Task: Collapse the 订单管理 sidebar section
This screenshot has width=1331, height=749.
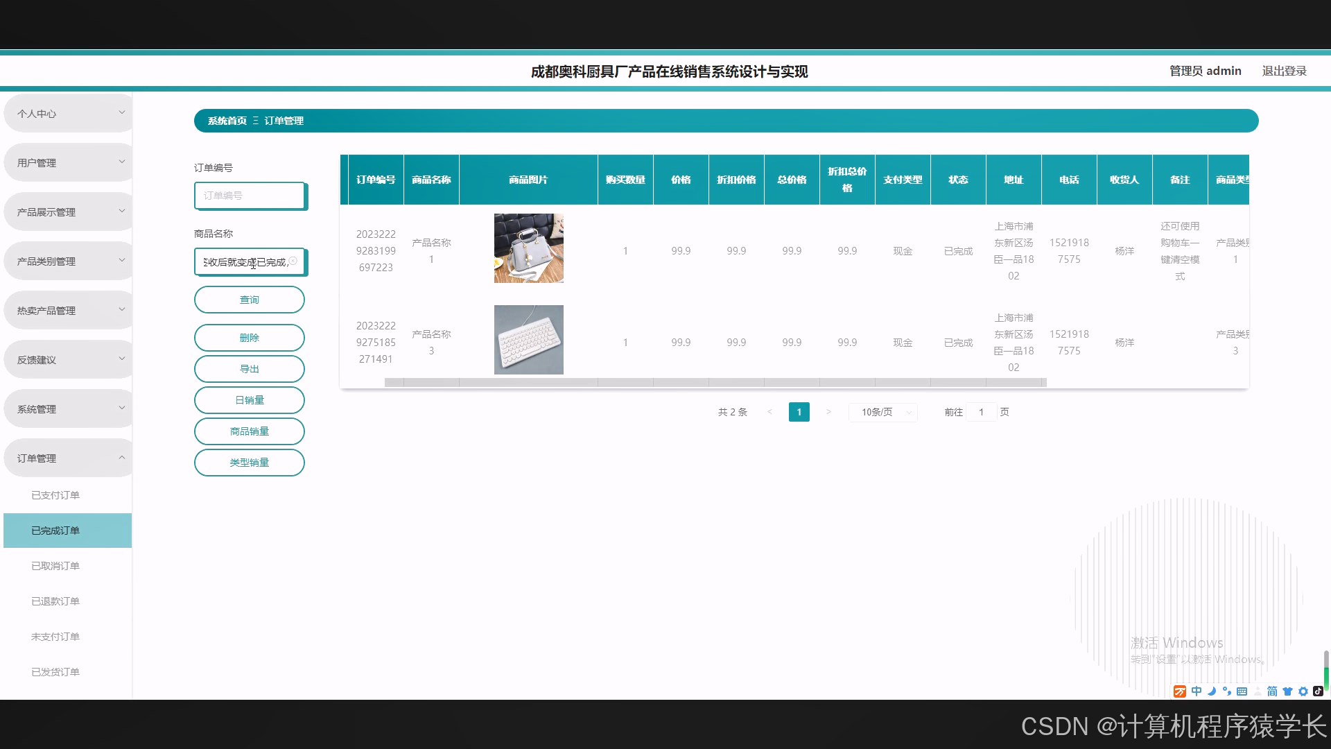Action: point(67,457)
